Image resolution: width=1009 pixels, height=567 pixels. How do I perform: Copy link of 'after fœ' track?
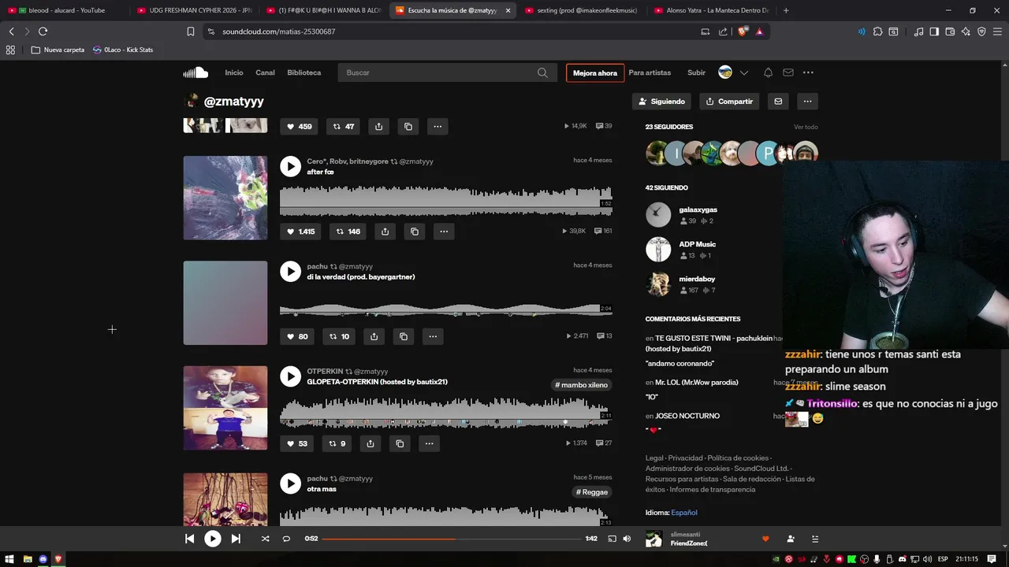click(x=415, y=232)
